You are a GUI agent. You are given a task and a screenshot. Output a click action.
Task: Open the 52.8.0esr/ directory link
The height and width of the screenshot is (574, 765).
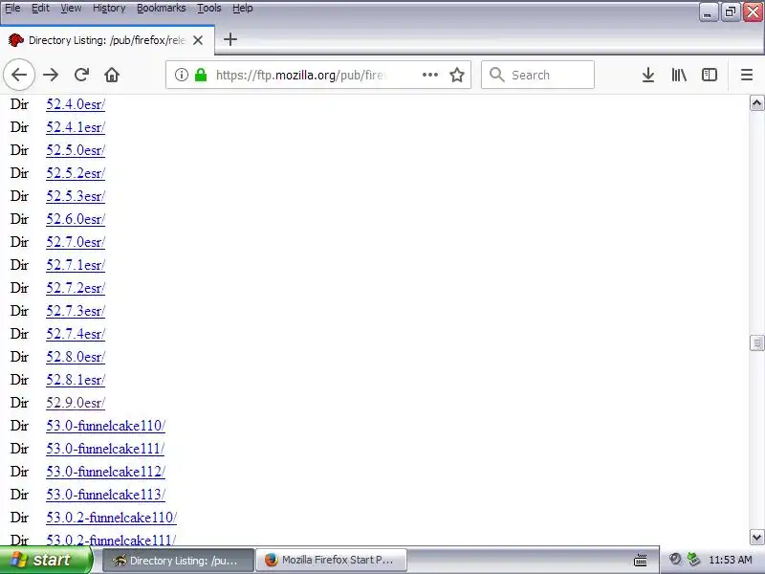pyautogui.click(x=76, y=356)
